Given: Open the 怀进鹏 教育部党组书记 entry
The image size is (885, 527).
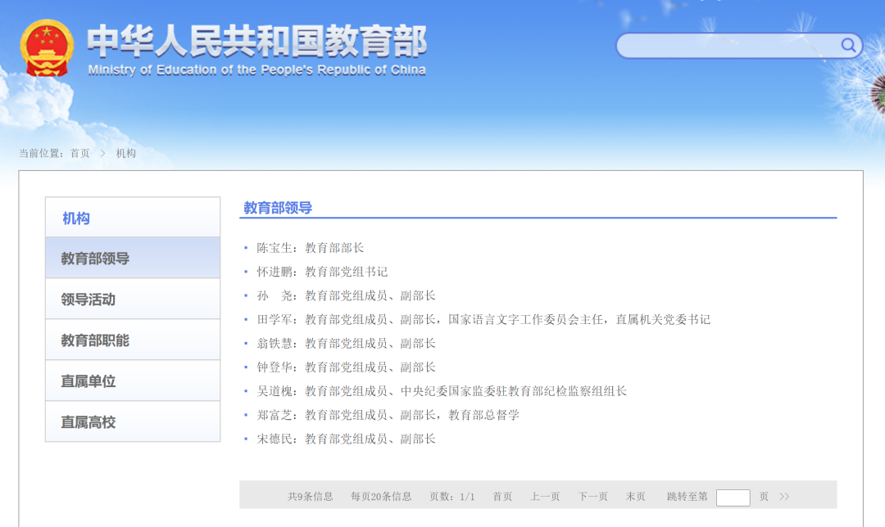Looking at the screenshot, I should pyautogui.click(x=322, y=272).
